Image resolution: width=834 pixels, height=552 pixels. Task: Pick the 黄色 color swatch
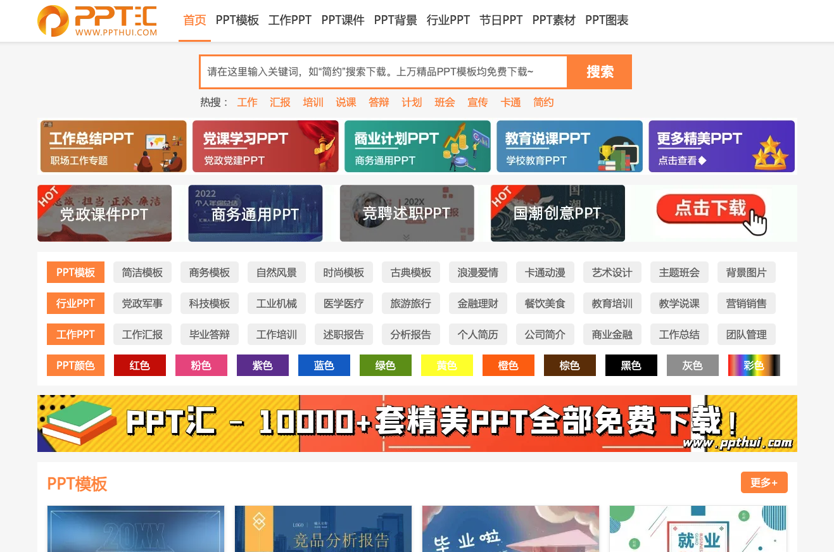click(447, 365)
